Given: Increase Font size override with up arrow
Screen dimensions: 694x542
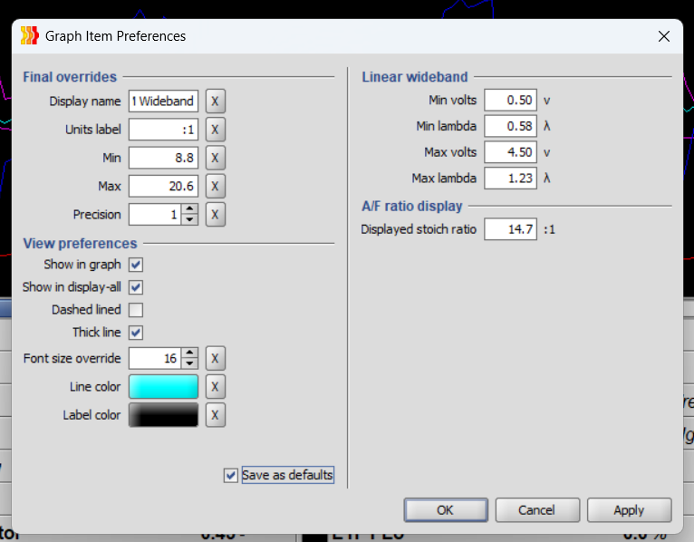Looking at the screenshot, I should (x=190, y=353).
